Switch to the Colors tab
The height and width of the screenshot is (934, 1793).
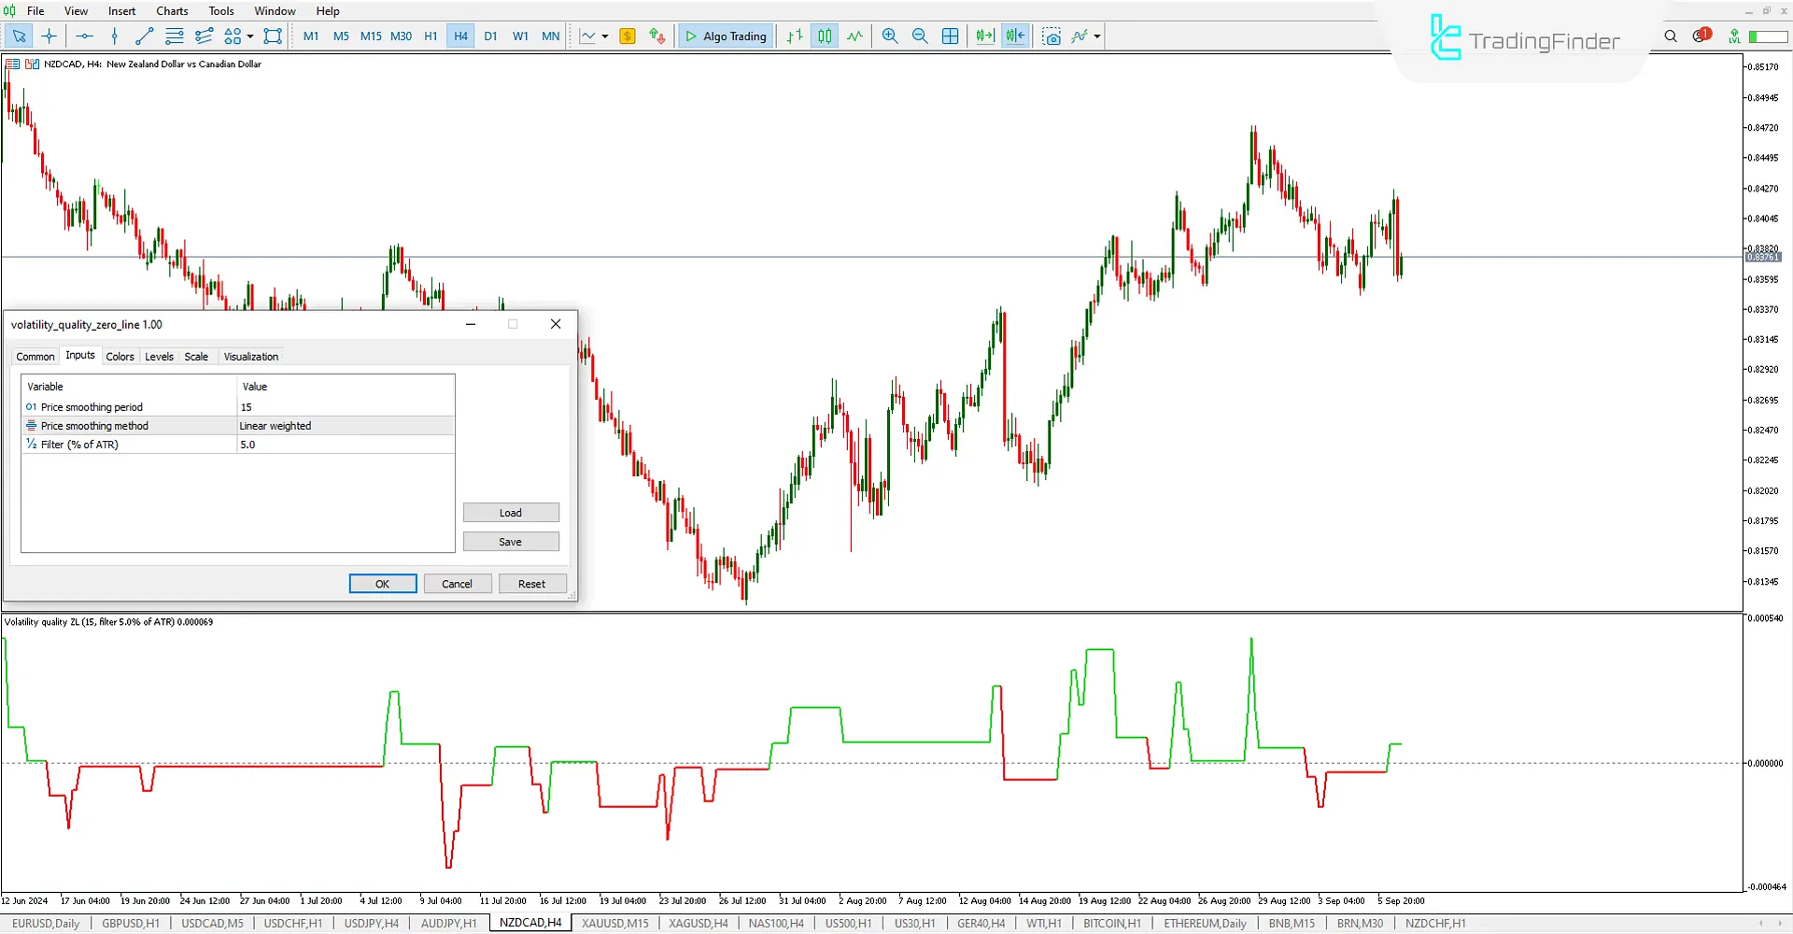(x=120, y=356)
